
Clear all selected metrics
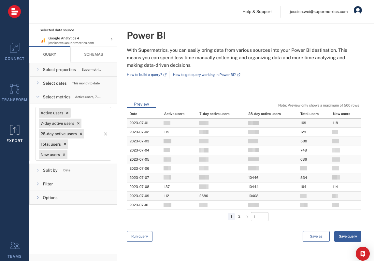(105, 134)
